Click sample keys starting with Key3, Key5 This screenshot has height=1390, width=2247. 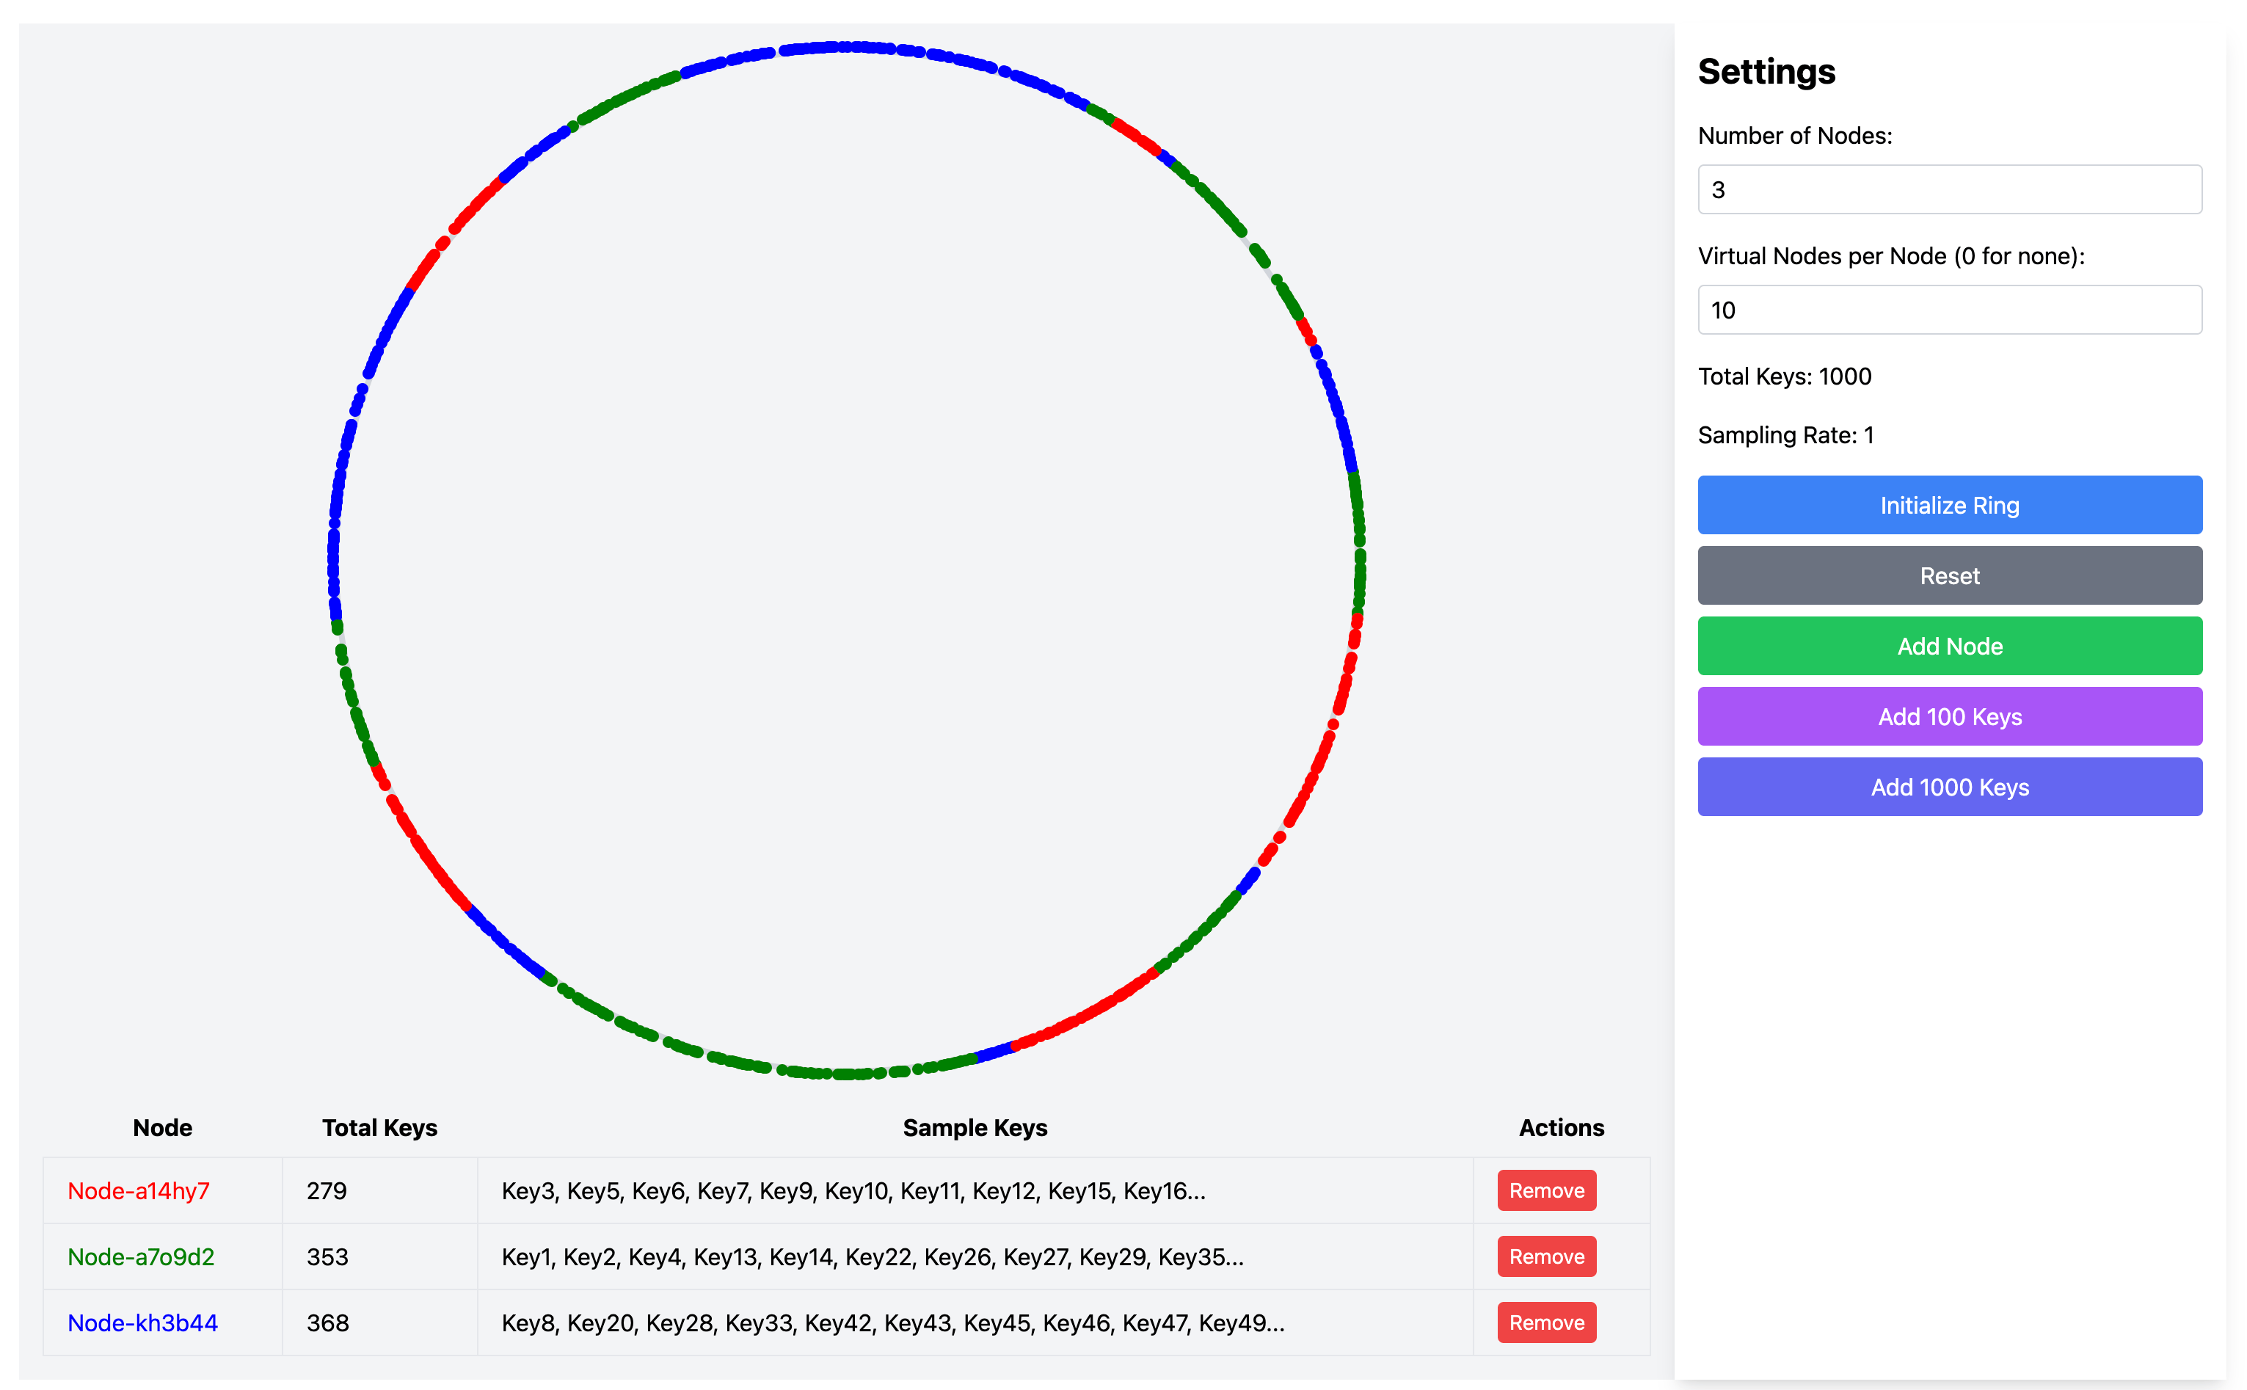(x=853, y=1190)
